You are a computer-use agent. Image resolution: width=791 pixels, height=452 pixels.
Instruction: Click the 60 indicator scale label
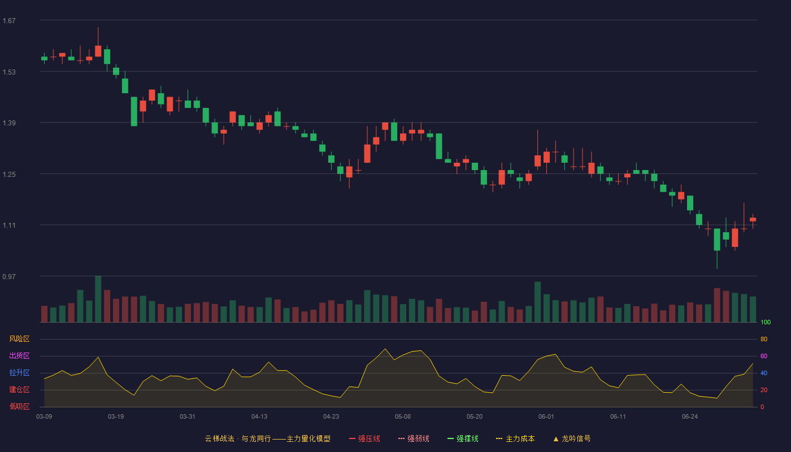pos(764,356)
